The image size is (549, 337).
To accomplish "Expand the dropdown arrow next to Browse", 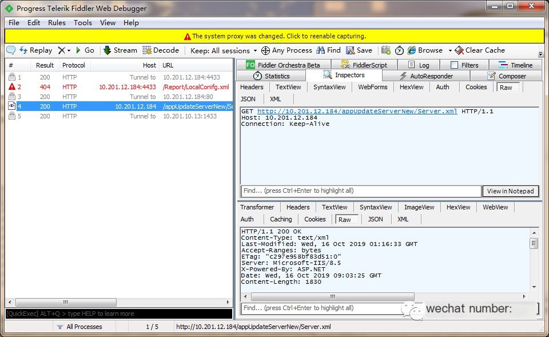I will pyautogui.click(x=450, y=50).
